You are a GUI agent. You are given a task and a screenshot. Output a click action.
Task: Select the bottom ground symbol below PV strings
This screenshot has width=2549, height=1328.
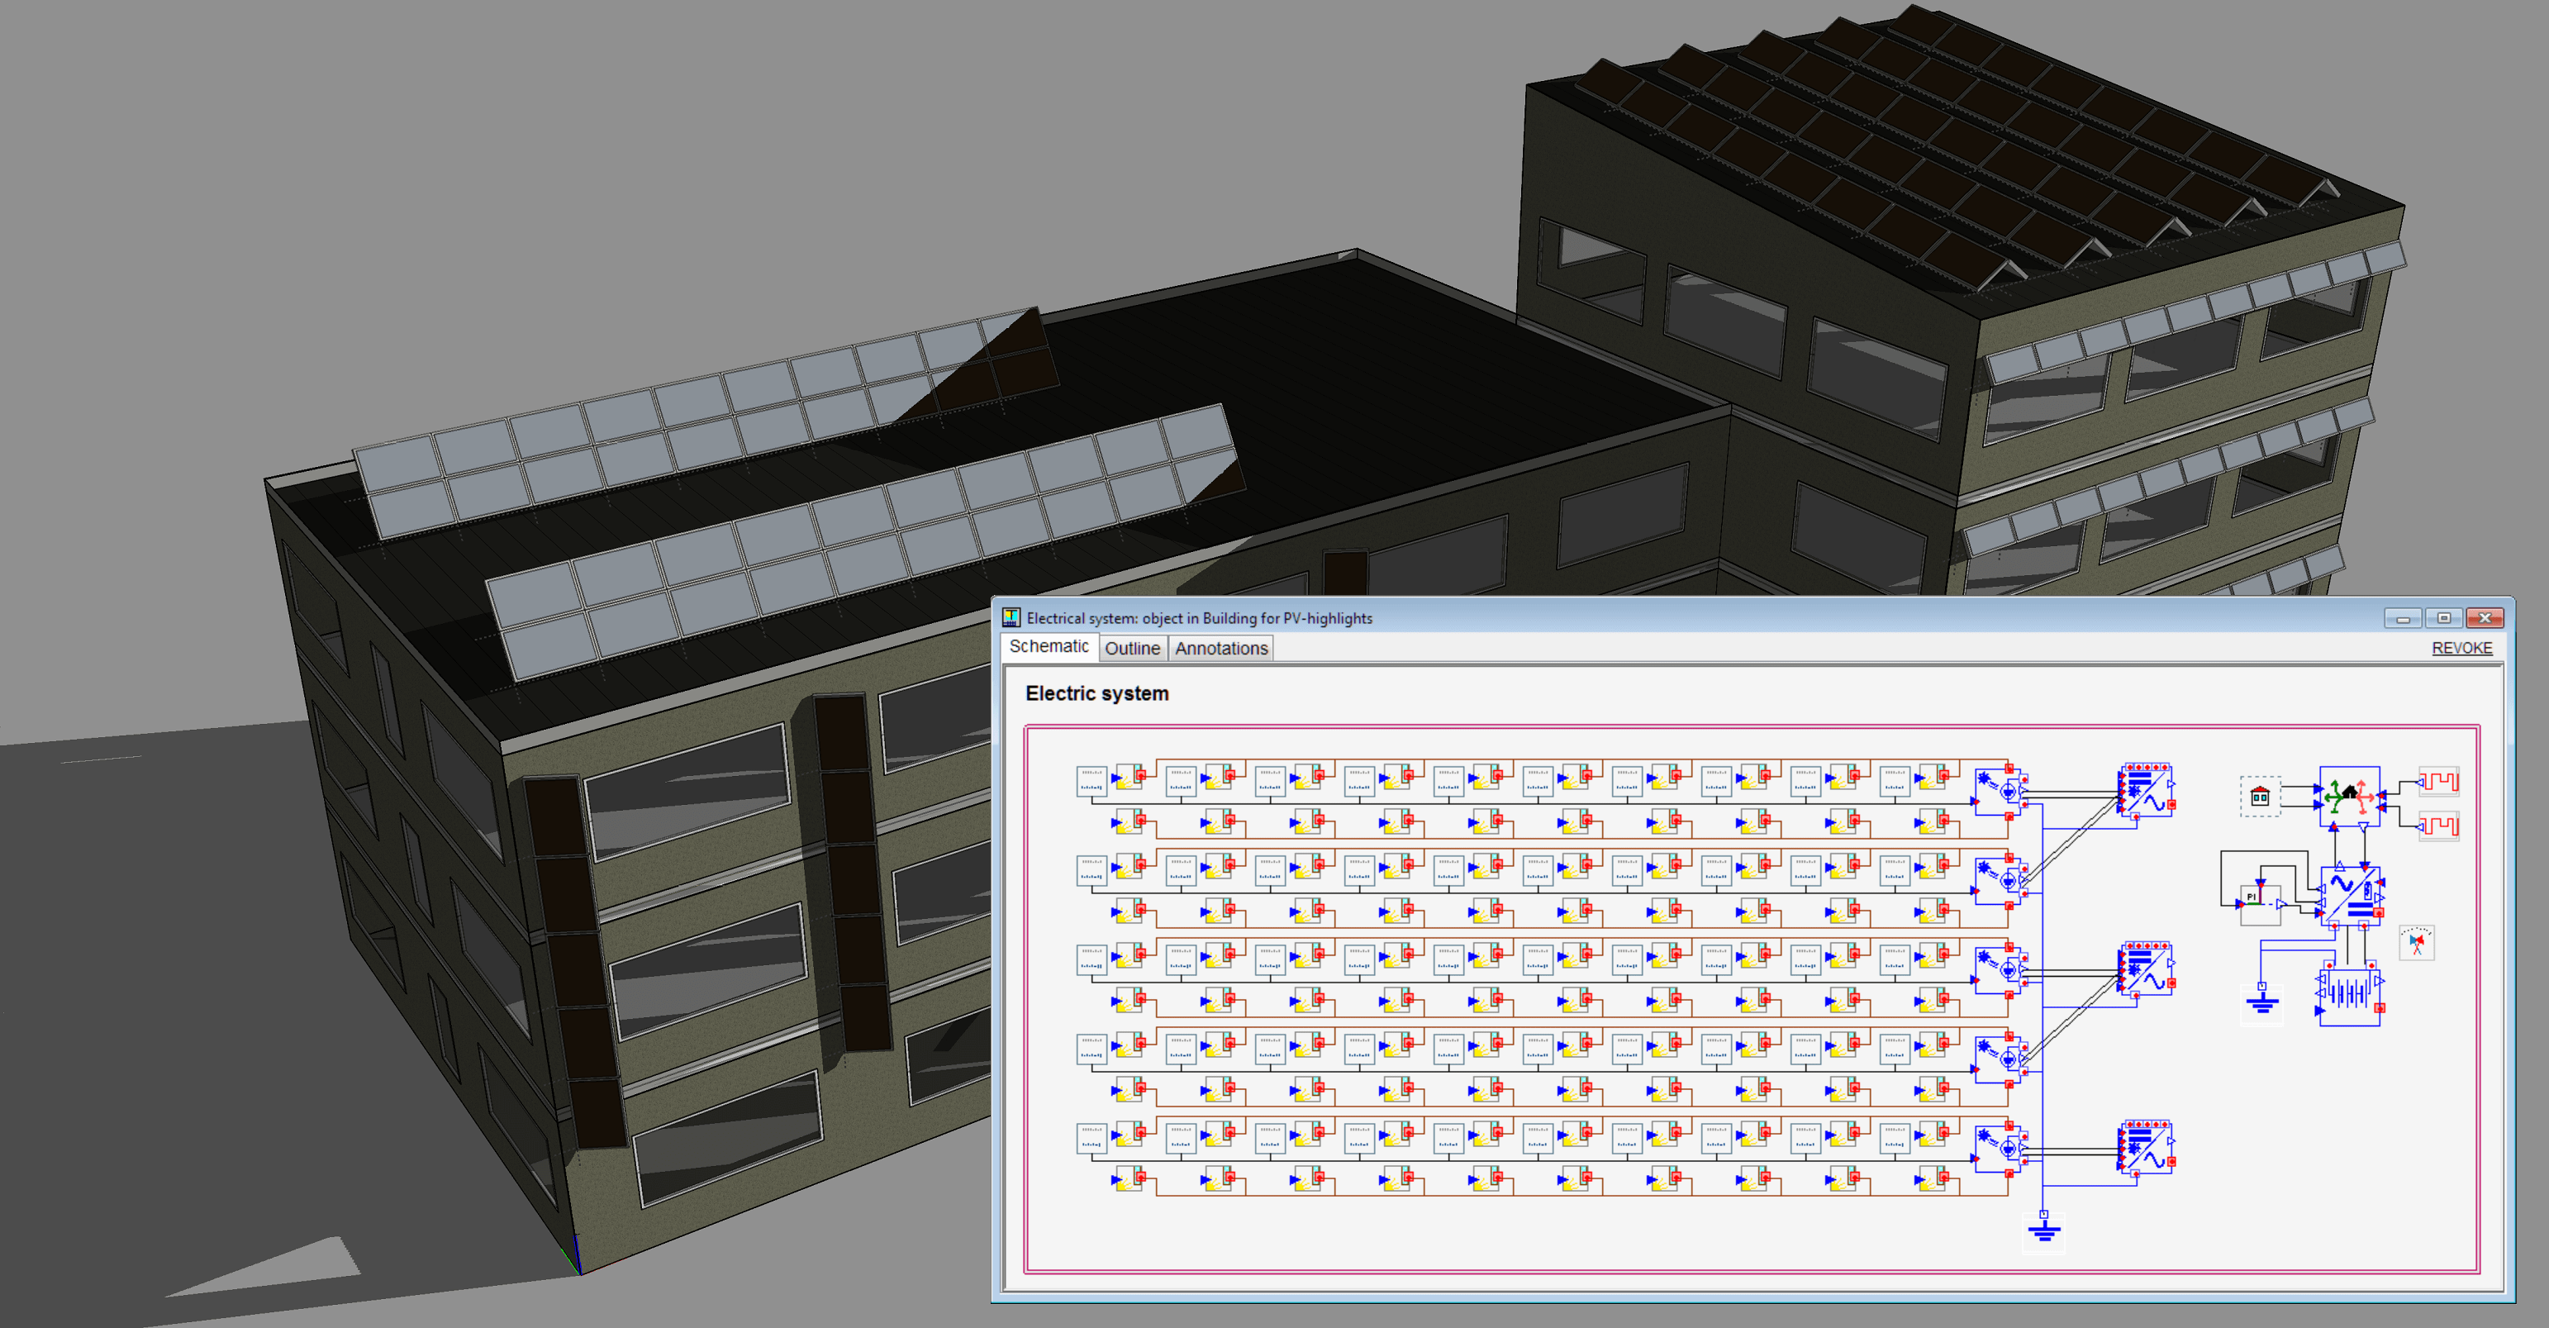[2044, 1229]
